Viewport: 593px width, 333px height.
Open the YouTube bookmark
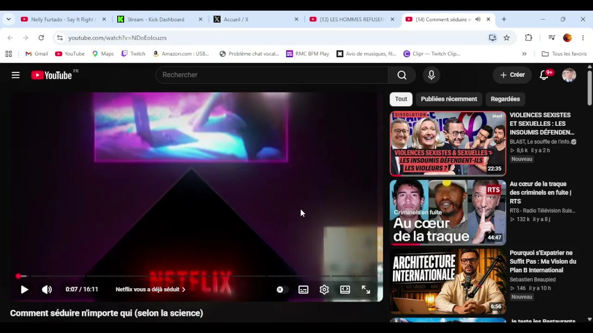[x=70, y=54]
